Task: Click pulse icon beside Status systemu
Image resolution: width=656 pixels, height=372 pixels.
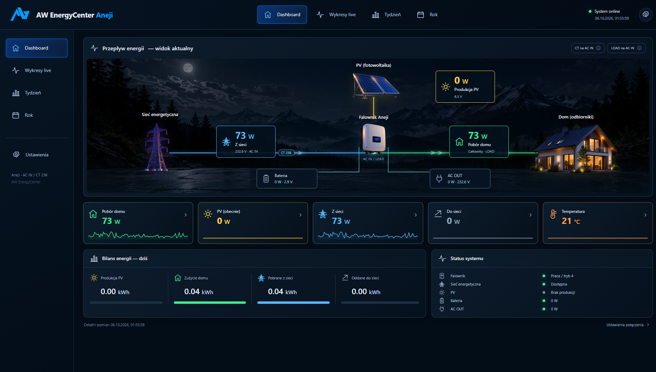Action: click(442, 259)
